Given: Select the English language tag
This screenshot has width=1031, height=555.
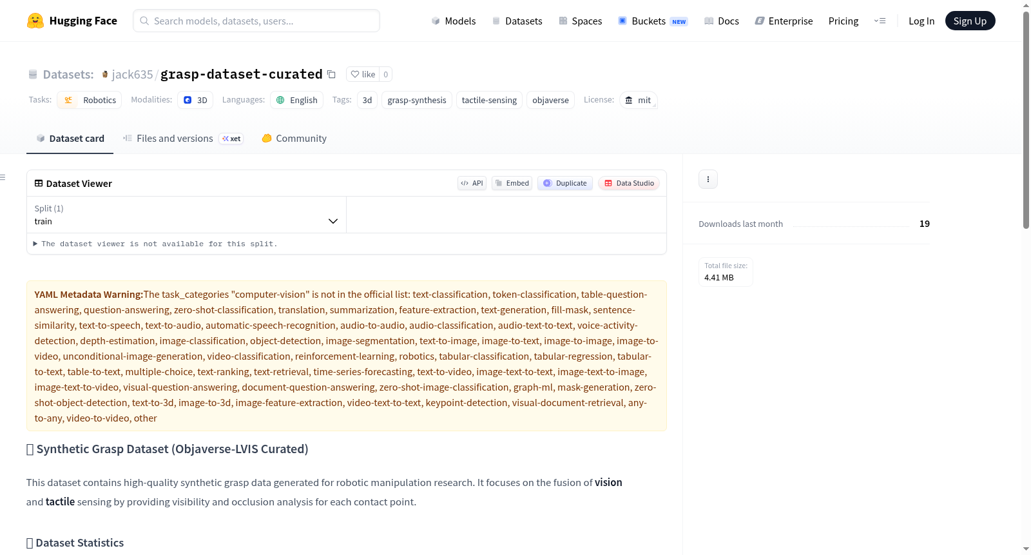Looking at the screenshot, I should [x=297, y=100].
